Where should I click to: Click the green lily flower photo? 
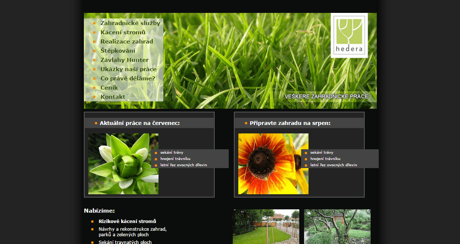[123, 164]
